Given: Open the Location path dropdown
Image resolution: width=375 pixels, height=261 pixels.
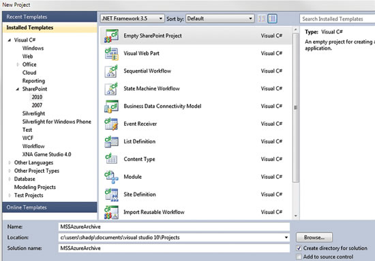Looking at the screenshot, I should [286, 237].
